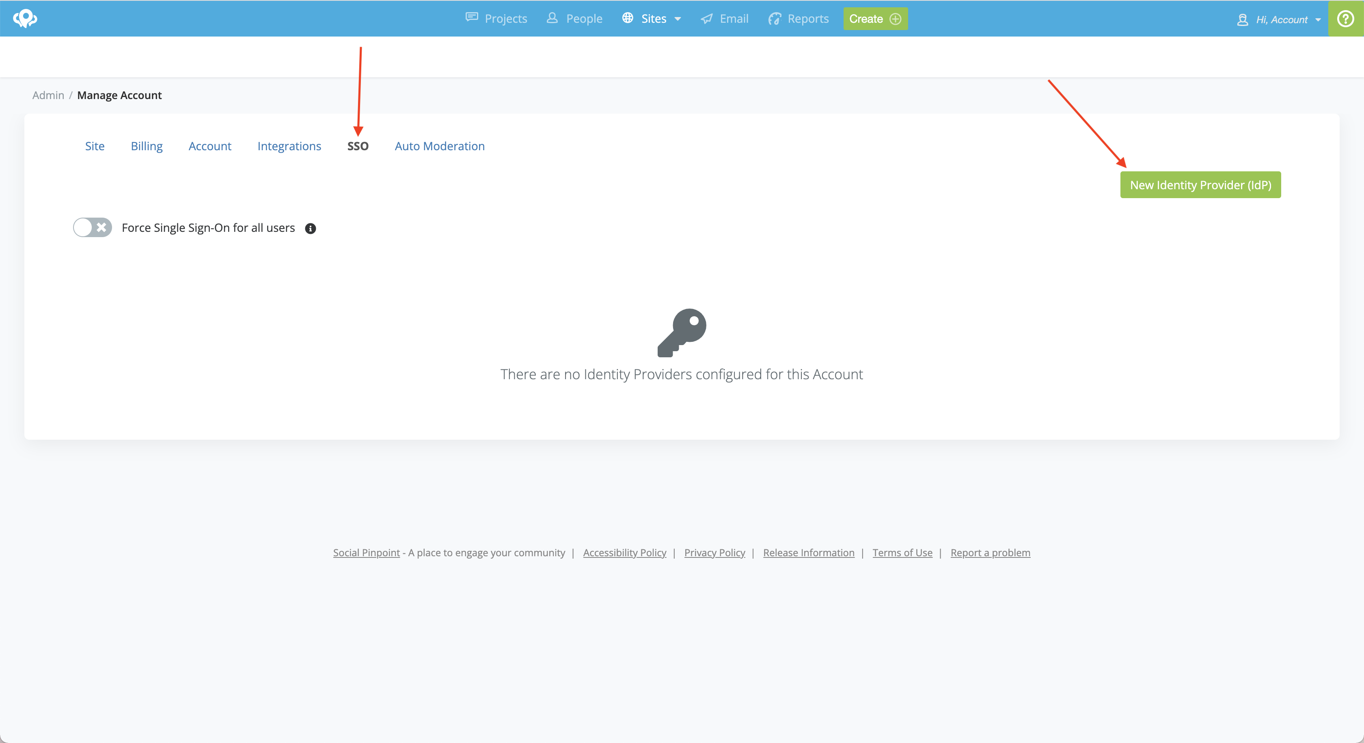This screenshot has height=743, width=1364.
Task: Enable the Force Single Sign-On toggle
Action: pyautogui.click(x=93, y=228)
